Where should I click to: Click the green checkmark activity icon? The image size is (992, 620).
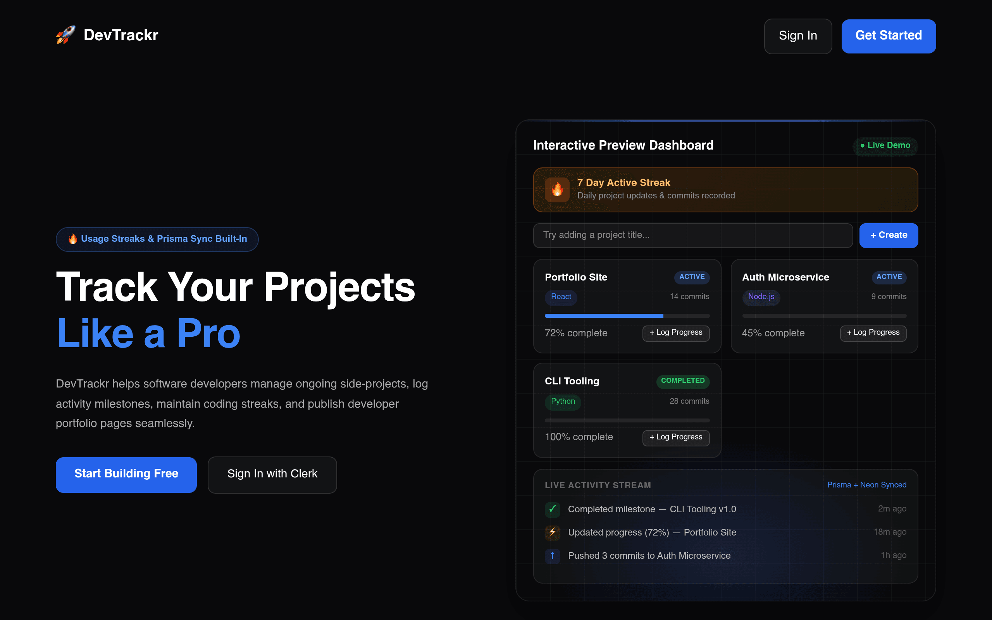[552, 509]
